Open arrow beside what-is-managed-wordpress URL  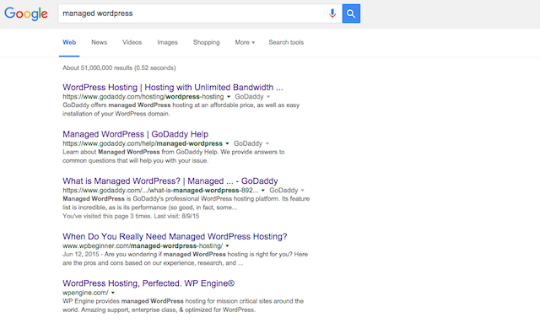point(263,191)
